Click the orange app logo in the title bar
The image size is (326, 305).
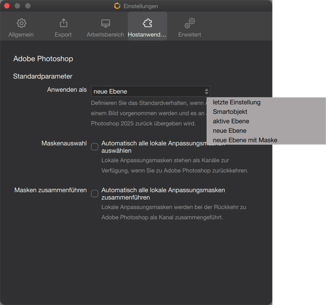117,6
